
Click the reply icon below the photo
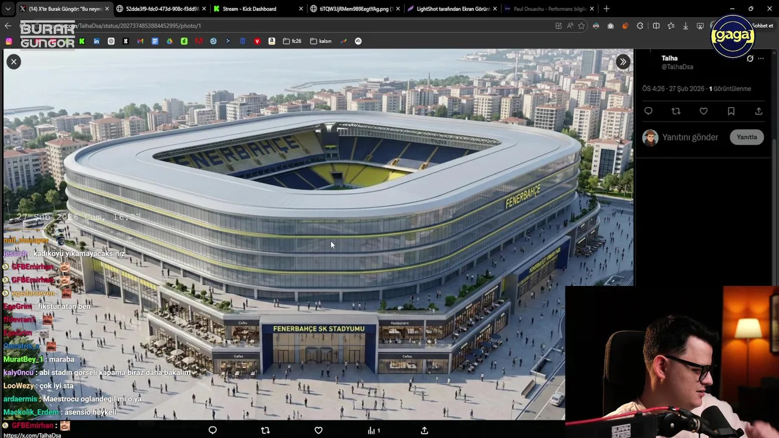[212, 430]
